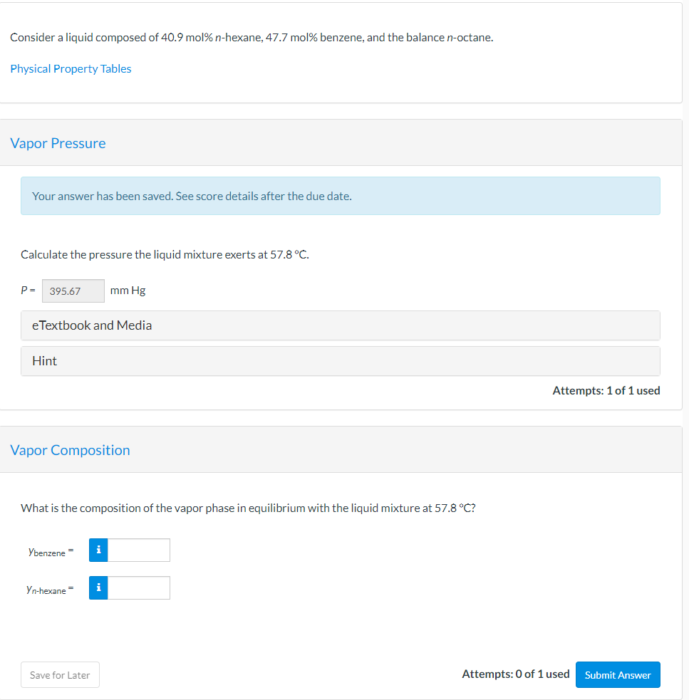Click the 'Calculate the pressure' question text
This screenshot has height=700, width=689.
[x=165, y=254]
